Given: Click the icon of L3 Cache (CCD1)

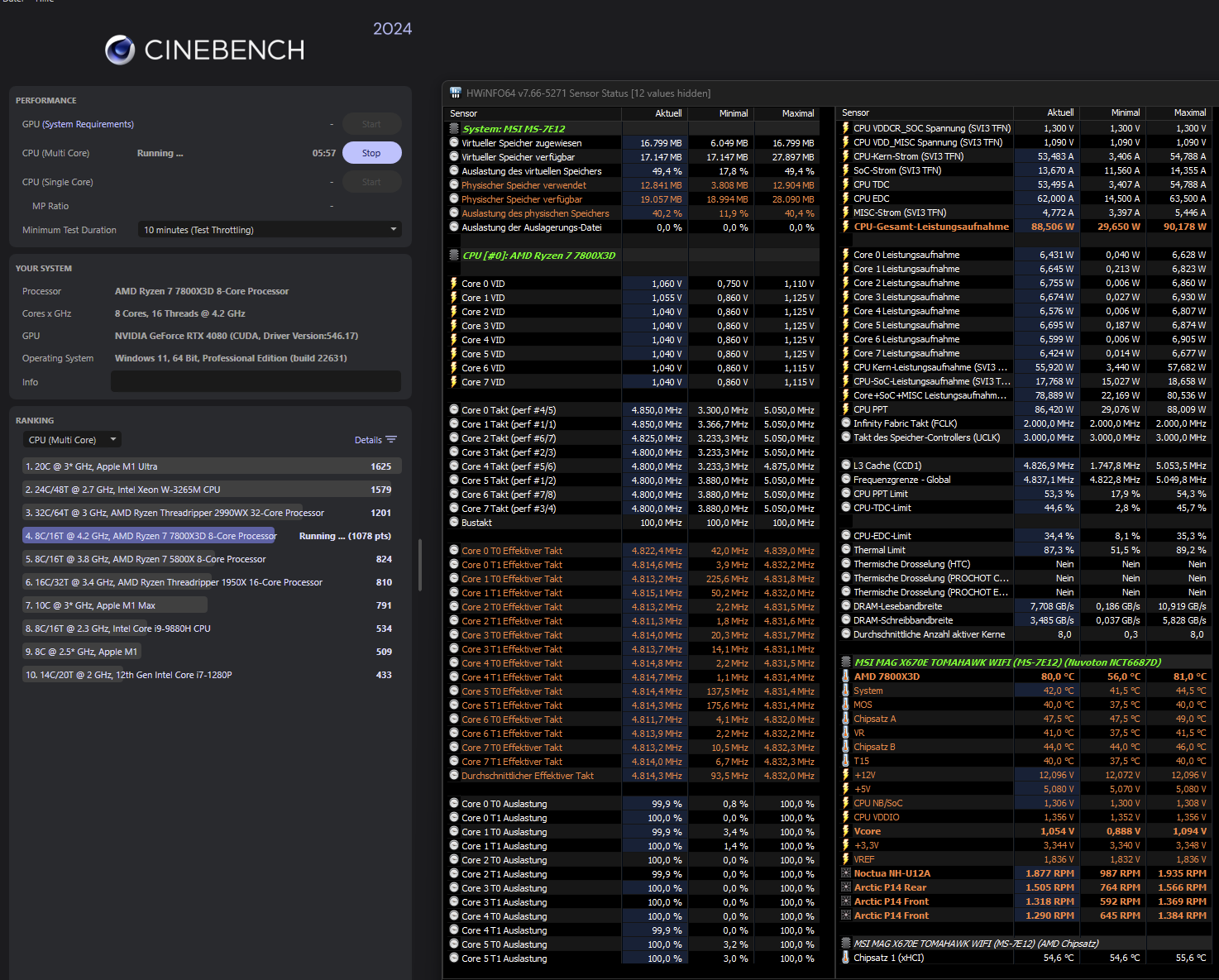Looking at the screenshot, I should coord(846,466).
